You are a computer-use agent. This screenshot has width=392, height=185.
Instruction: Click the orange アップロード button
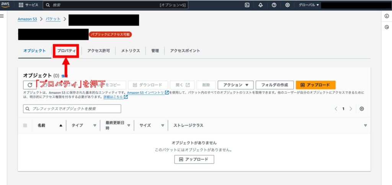click(315, 85)
